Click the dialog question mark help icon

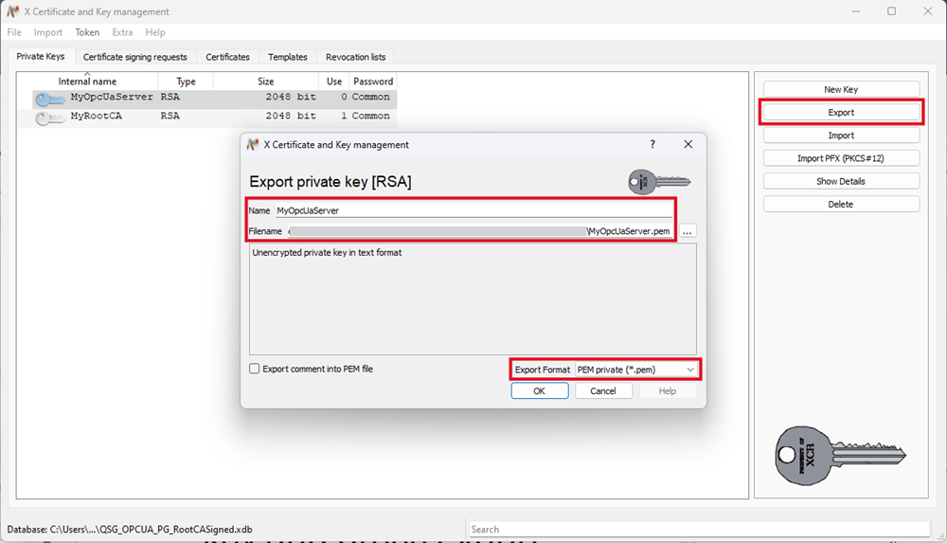(x=652, y=144)
